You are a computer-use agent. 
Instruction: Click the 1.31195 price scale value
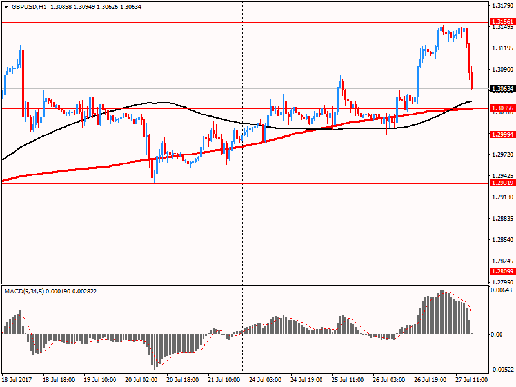pos(502,48)
